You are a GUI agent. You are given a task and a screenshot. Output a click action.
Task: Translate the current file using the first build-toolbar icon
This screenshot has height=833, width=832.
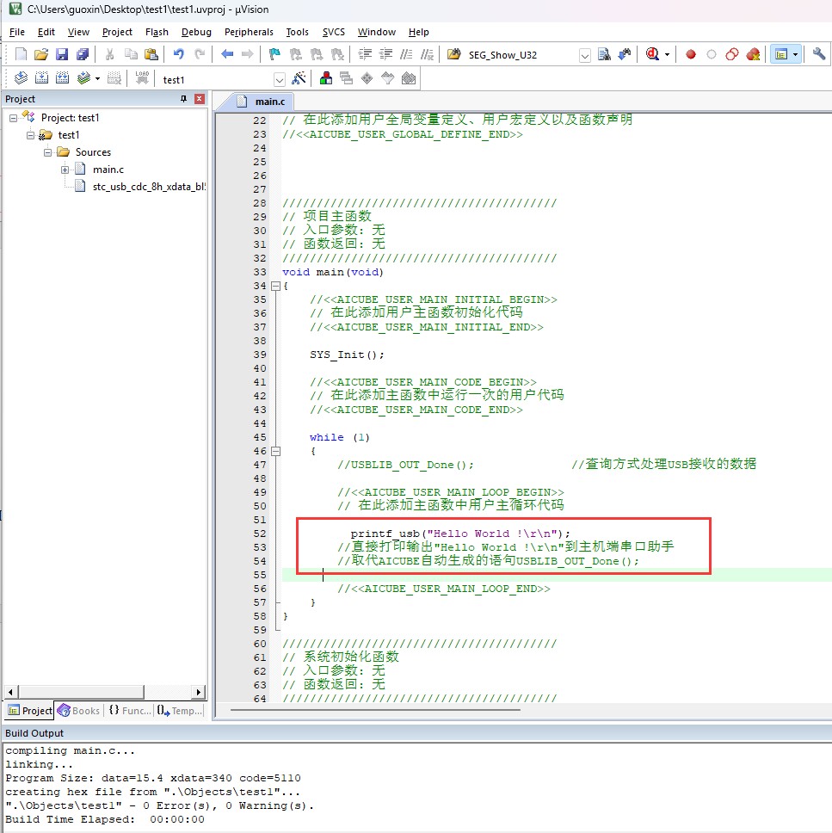click(21, 78)
